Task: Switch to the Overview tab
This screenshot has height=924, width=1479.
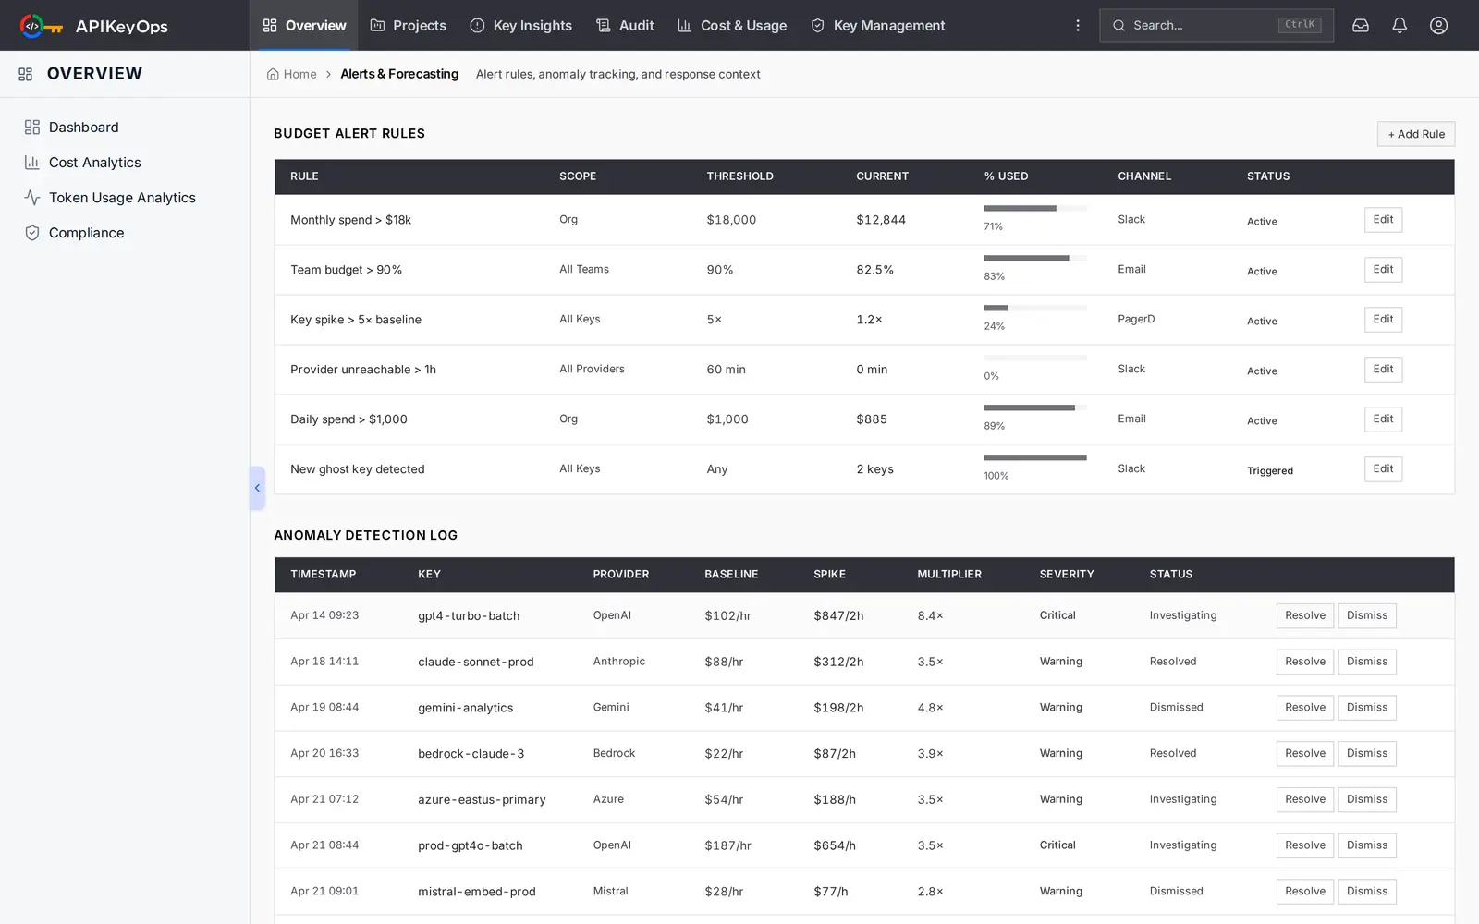Action: [x=304, y=26]
